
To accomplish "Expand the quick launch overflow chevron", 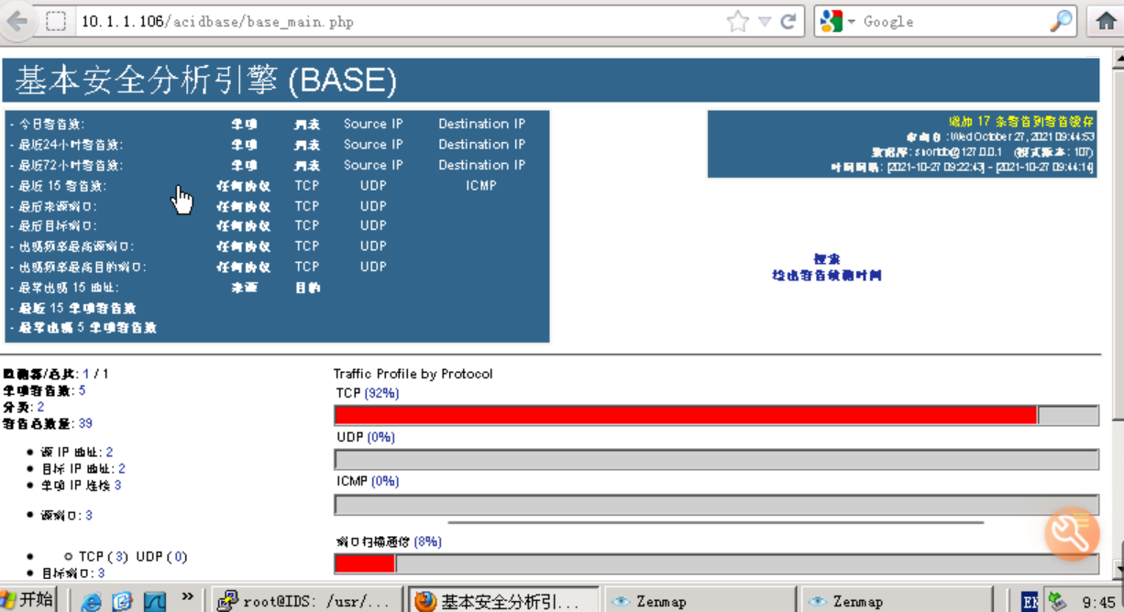I will pyautogui.click(x=187, y=597).
